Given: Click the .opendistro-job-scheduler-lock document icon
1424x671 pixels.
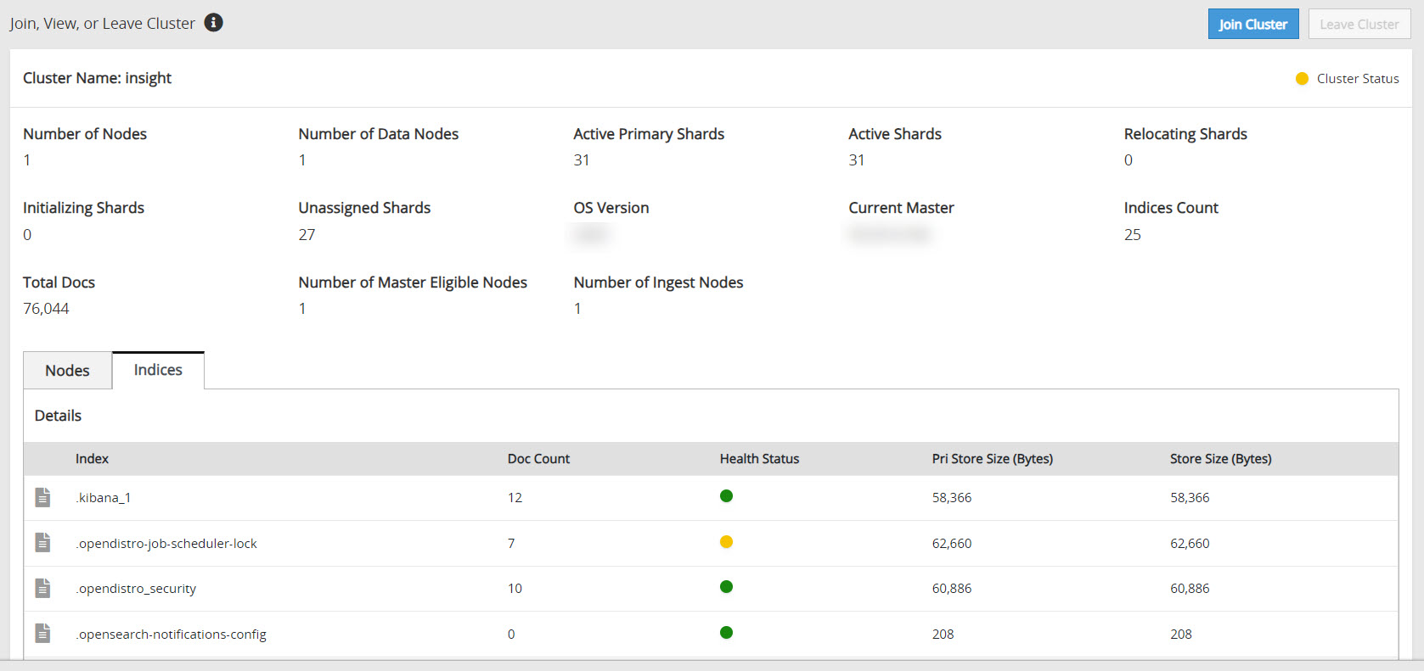Looking at the screenshot, I should click(42, 543).
